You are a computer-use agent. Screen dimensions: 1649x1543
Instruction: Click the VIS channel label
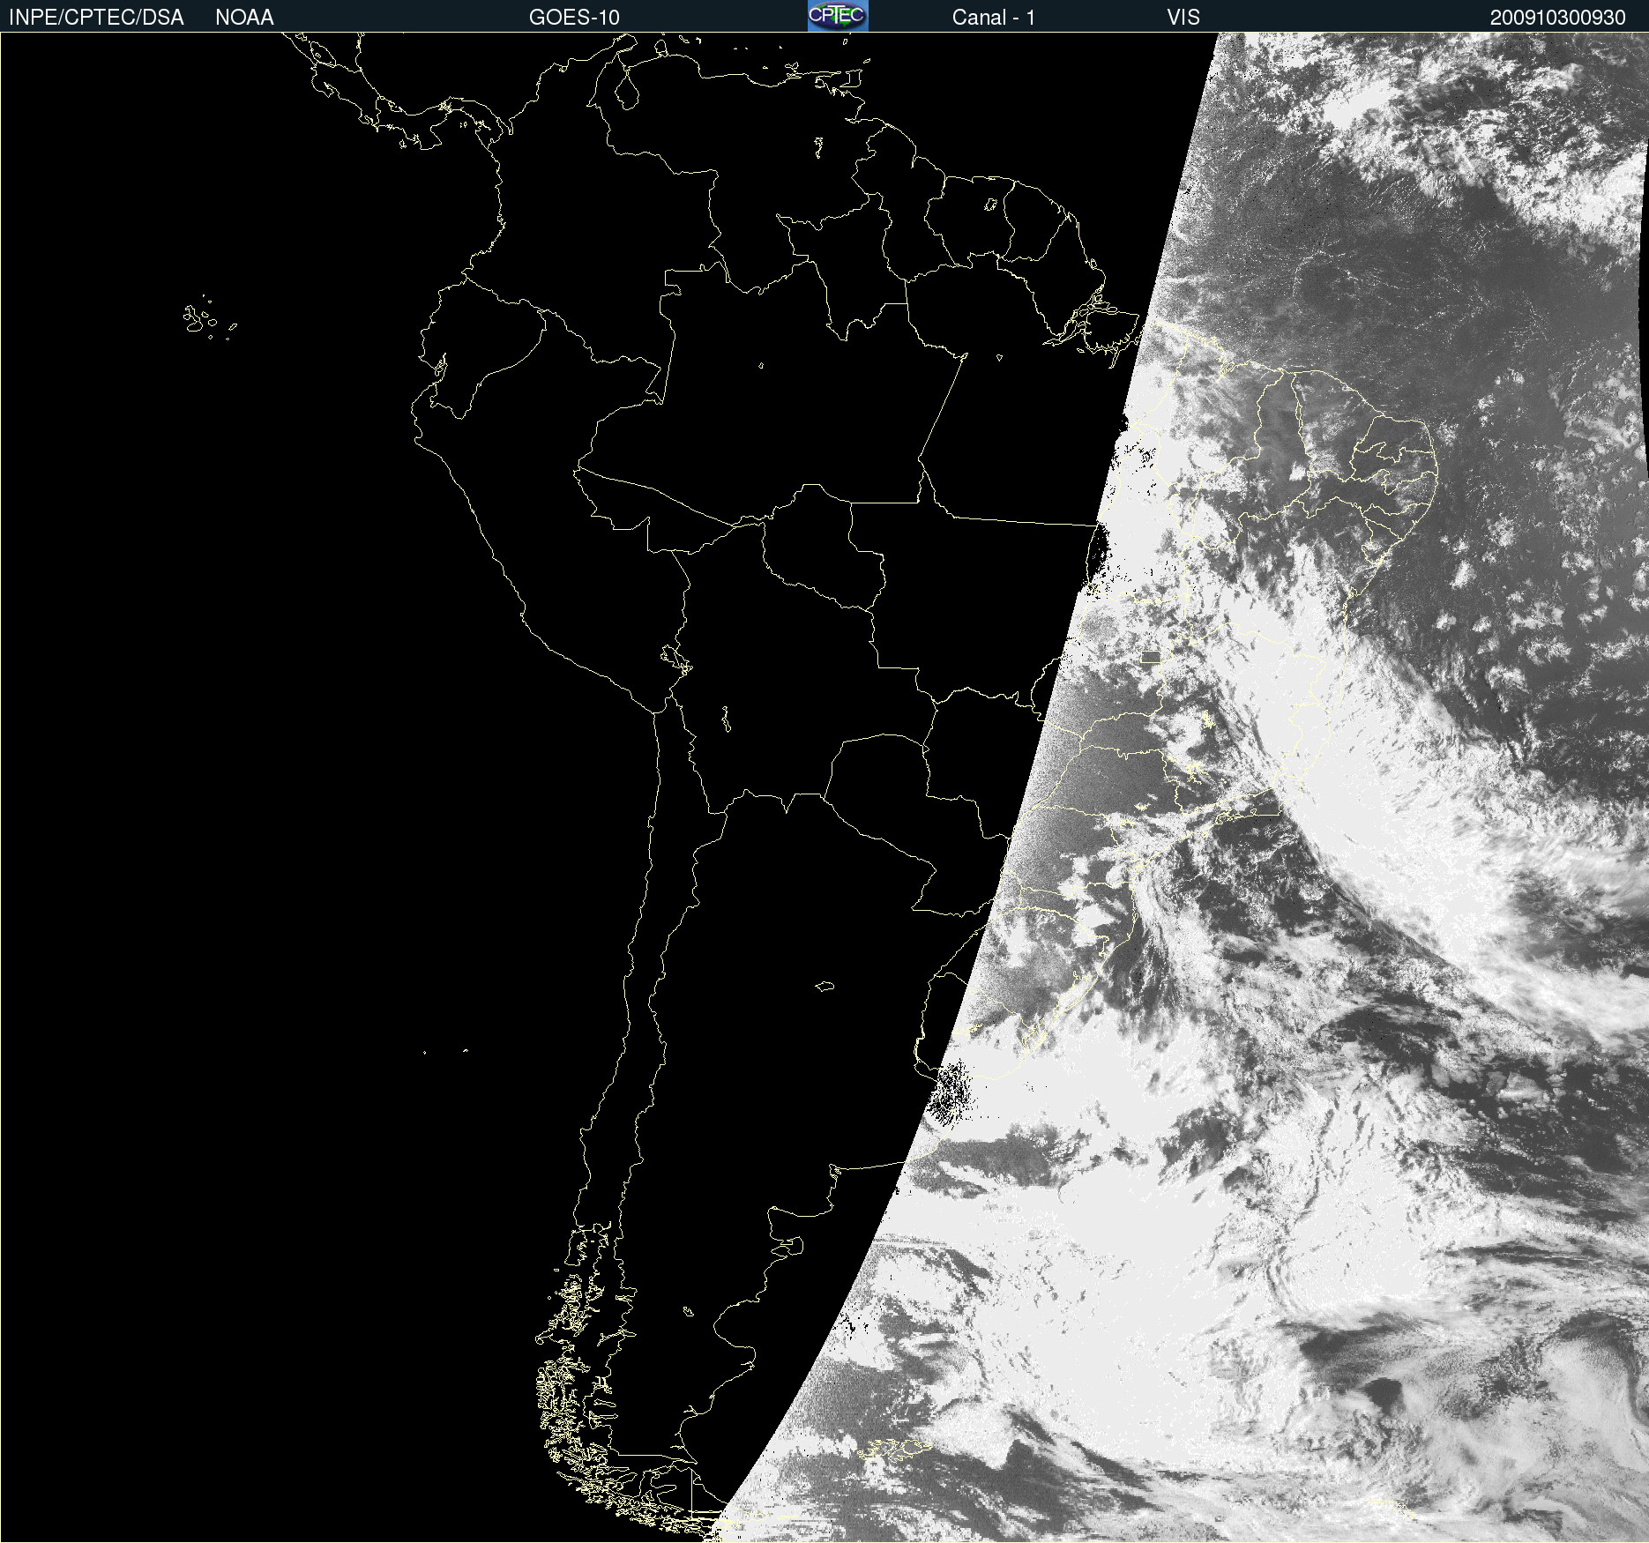(1183, 18)
